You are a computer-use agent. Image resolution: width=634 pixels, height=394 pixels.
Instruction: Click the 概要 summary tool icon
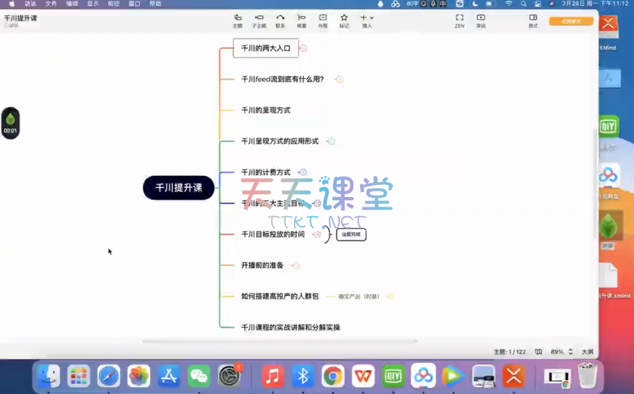pos(302,20)
